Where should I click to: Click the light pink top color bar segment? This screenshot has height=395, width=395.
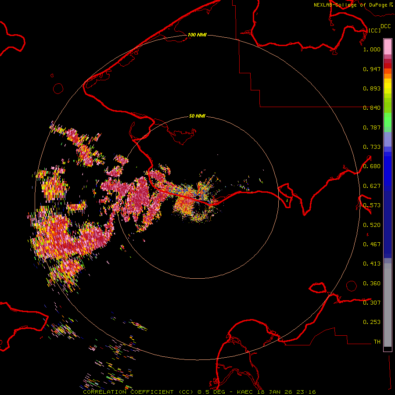click(388, 47)
